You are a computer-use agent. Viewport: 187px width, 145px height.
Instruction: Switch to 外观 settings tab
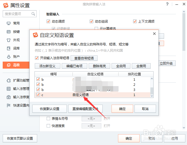[16, 40]
